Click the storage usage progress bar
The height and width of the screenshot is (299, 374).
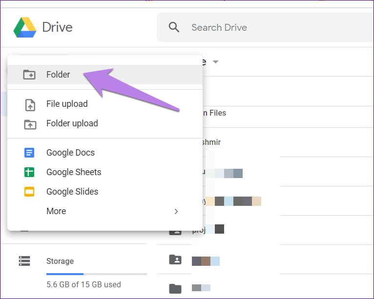[97, 274]
